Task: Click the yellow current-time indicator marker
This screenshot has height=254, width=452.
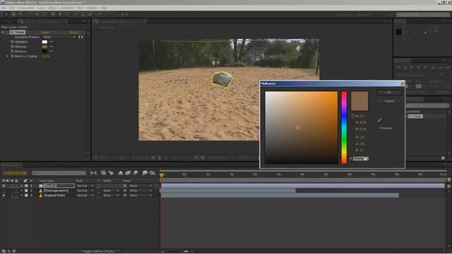Action: click(162, 175)
